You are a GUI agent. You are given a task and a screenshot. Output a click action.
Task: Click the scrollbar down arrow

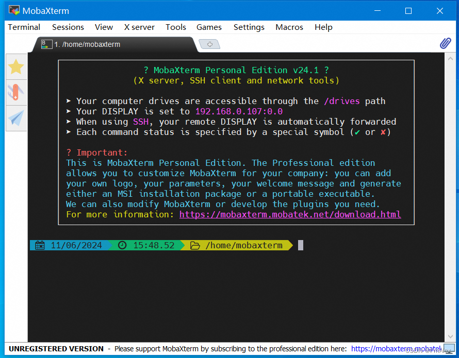point(450,337)
